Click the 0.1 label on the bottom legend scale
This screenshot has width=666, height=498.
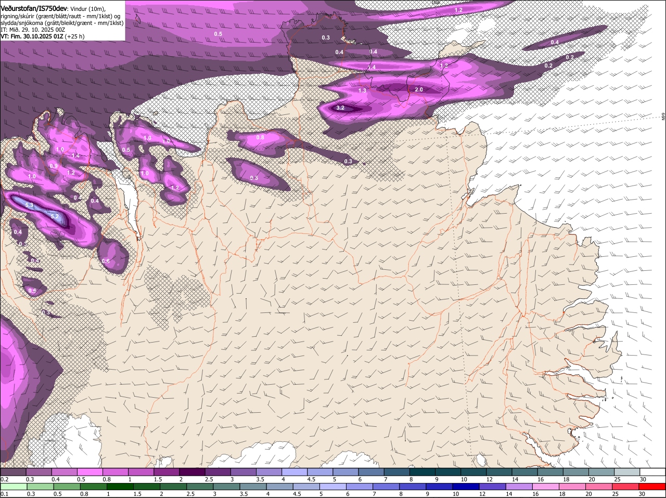coord(4,494)
